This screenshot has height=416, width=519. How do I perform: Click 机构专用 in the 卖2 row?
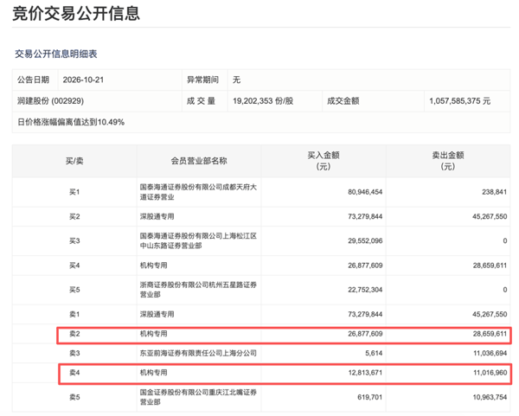(154, 334)
